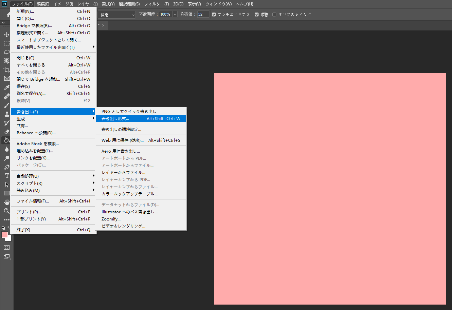The image size is (452, 310).
Task: Choose 書き出しの環境設定...
Action: 141,130
